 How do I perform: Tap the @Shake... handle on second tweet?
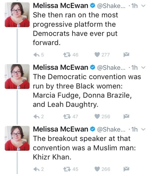111,68
